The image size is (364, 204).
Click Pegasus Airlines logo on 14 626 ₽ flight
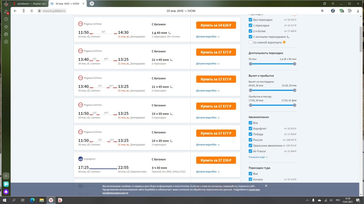tap(80, 24)
